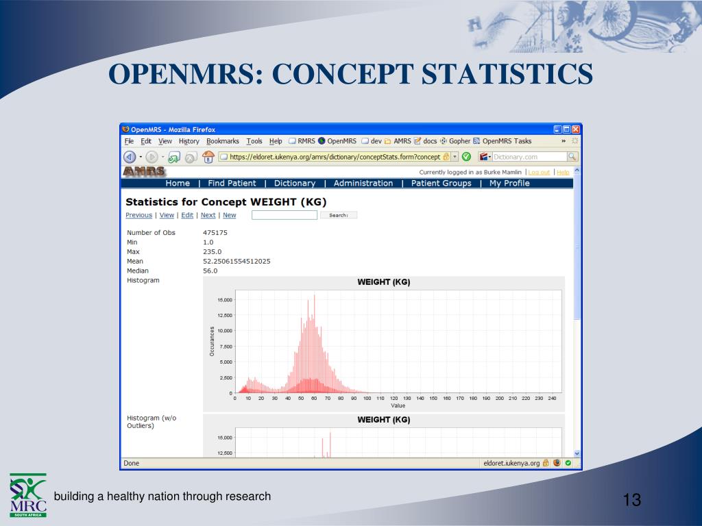Click the green checkmark icon beside the address bar
The height and width of the screenshot is (526, 702).
click(466, 157)
